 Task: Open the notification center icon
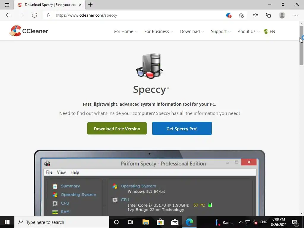pos(295,222)
